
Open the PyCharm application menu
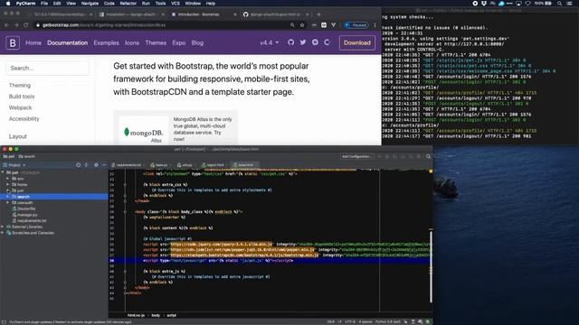point(25,4)
